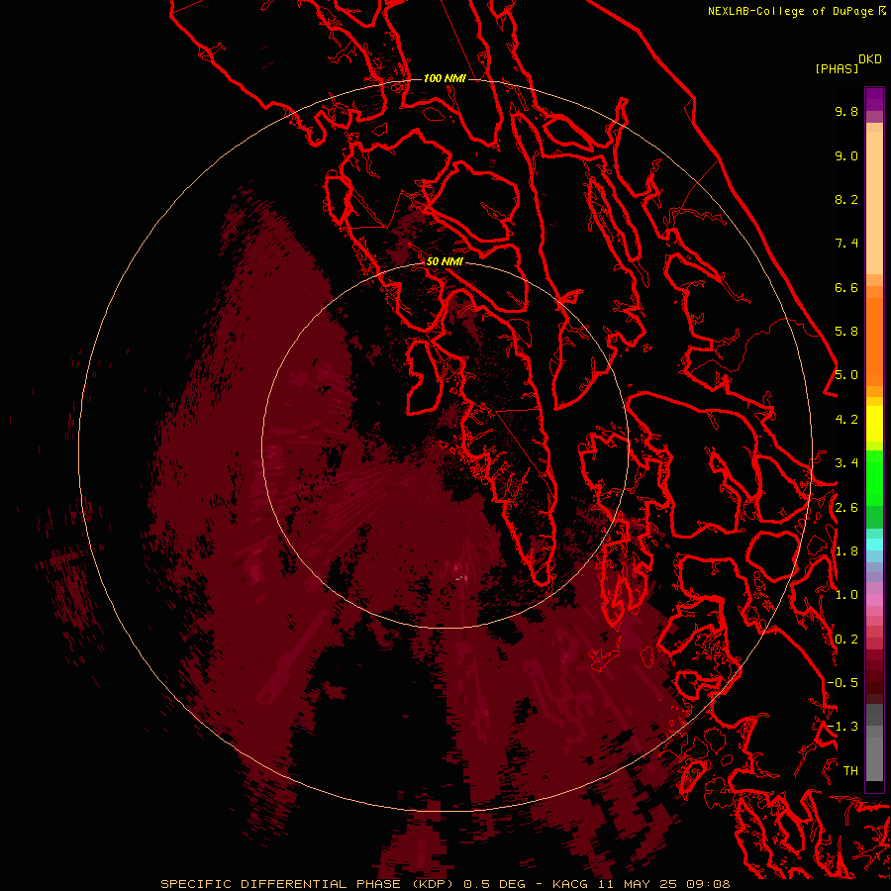Click the Specific Differential Phase title line
Viewport: 891px width, 891px height.
click(445, 884)
